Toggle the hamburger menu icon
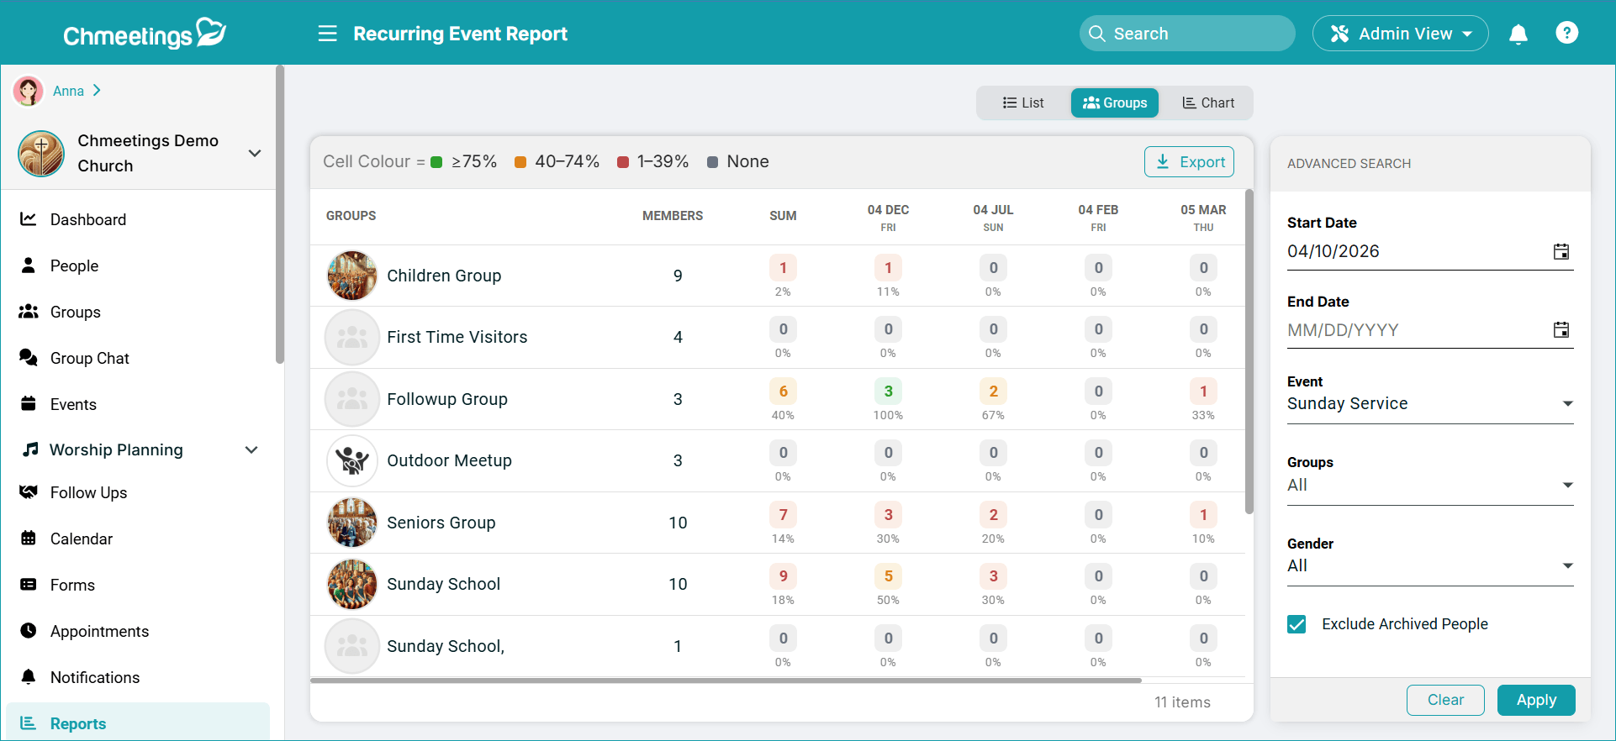The width and height of the screenshot is (1616, 741). point(327,34)
